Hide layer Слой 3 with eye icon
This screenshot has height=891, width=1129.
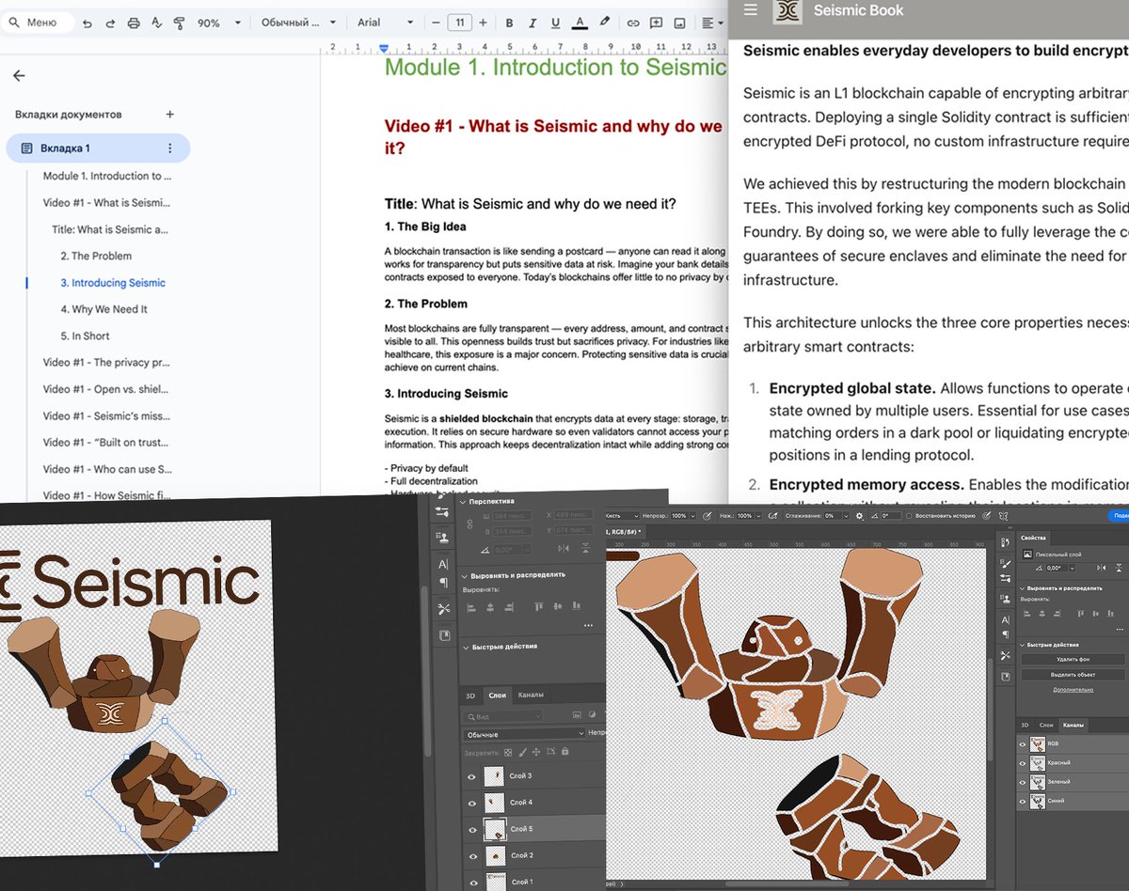[x=472, y=776]
